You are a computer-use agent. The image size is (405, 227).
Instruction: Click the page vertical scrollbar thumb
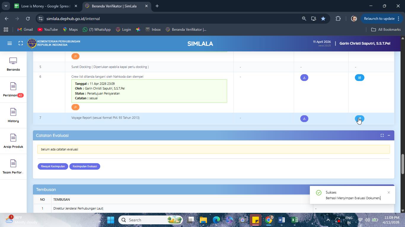click(403, 164)
